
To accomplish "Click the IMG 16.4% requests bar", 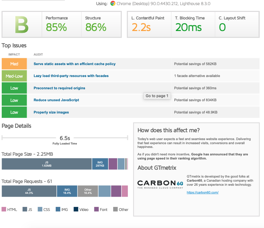I will [67, 191].
